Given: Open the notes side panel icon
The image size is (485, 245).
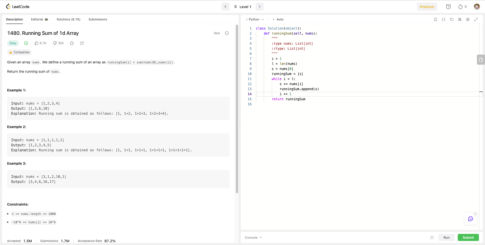Looking at the screenshot, I should tap(481, 60).
